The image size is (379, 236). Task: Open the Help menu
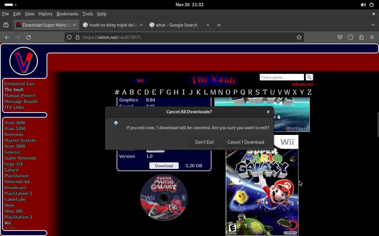tap(102, 14)
